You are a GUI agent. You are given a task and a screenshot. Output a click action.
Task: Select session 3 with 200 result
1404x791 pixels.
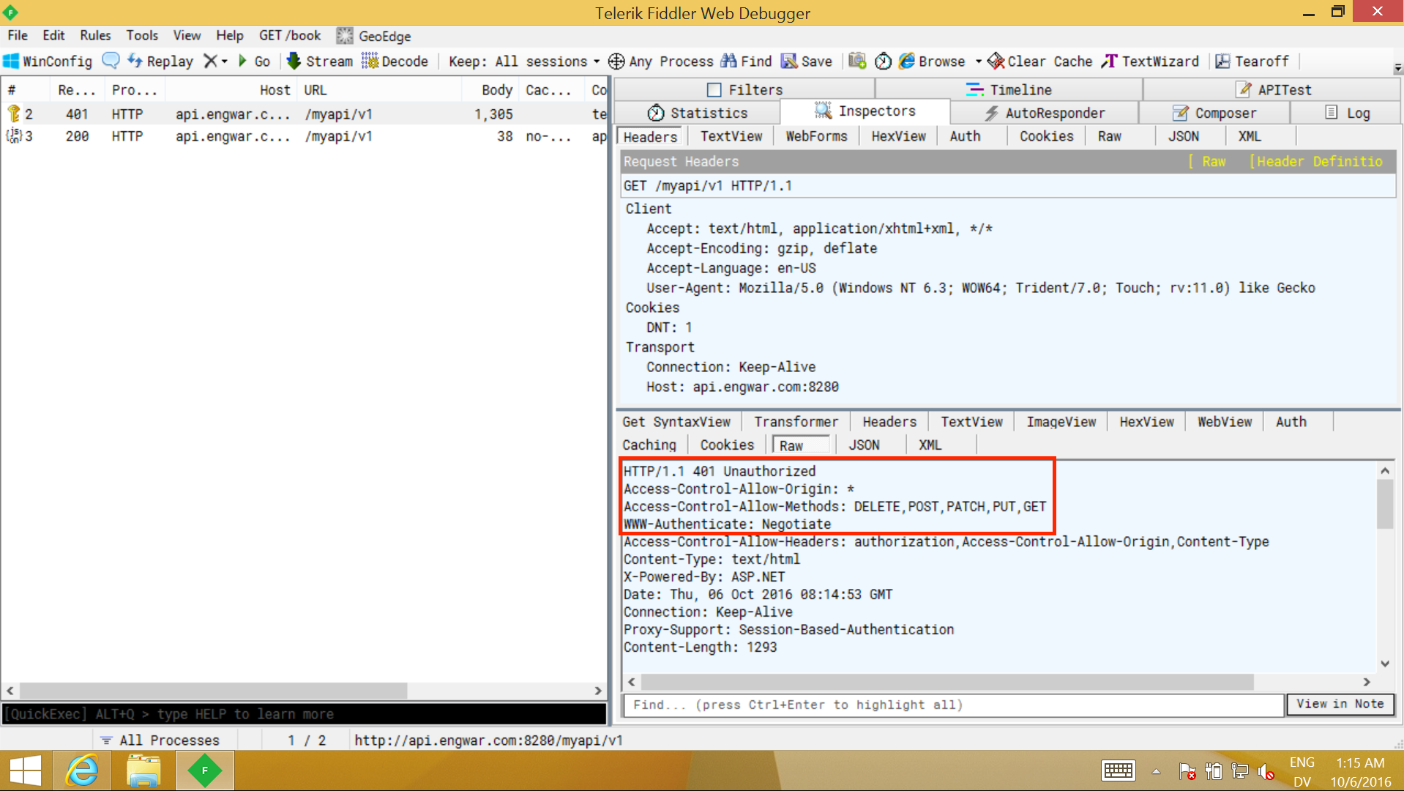(x=305, y=136)
